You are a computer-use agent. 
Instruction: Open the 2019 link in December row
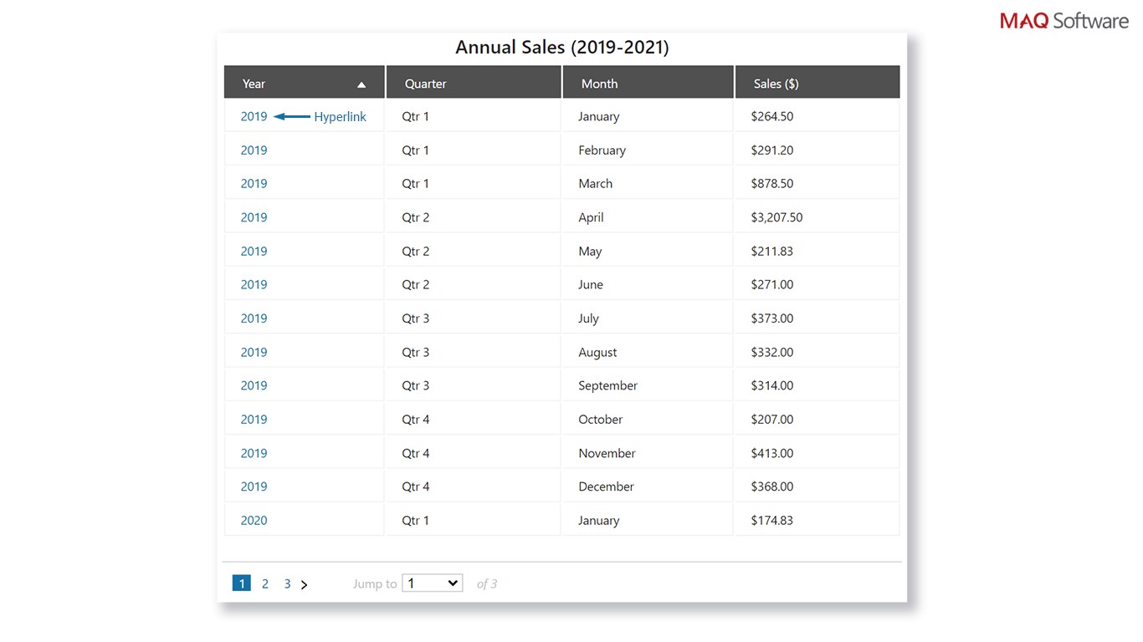pyautogui.click(x=254, y=487)
